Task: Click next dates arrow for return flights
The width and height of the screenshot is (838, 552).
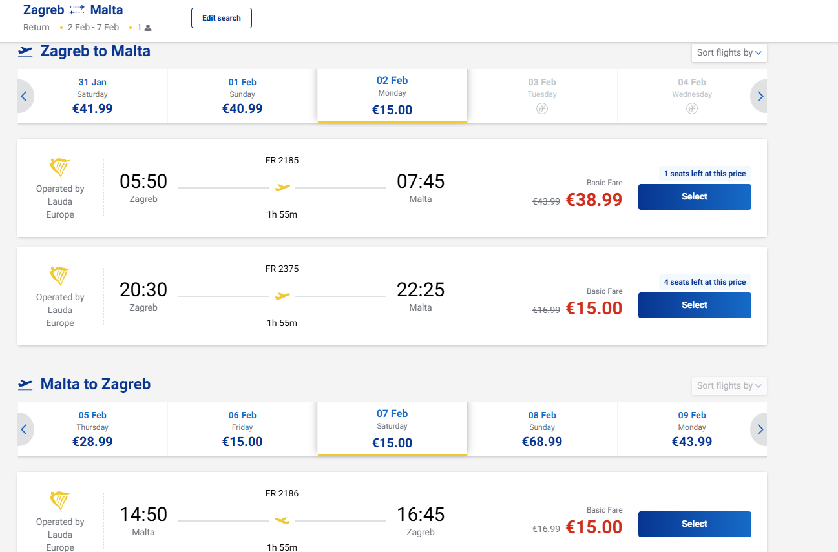Action: click(x=760, y=429)
